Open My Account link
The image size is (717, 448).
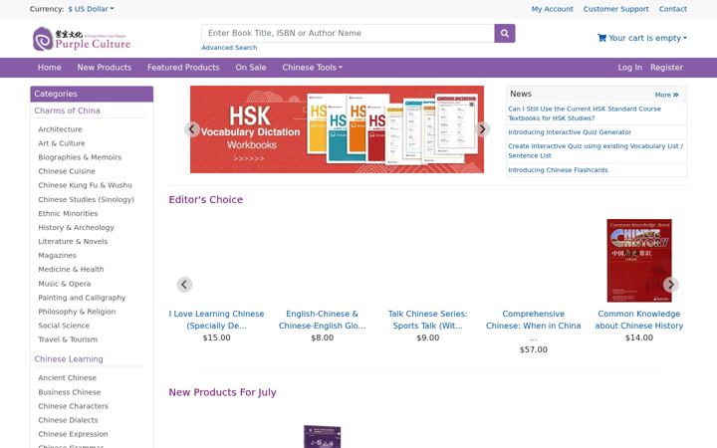click(552, 9)
